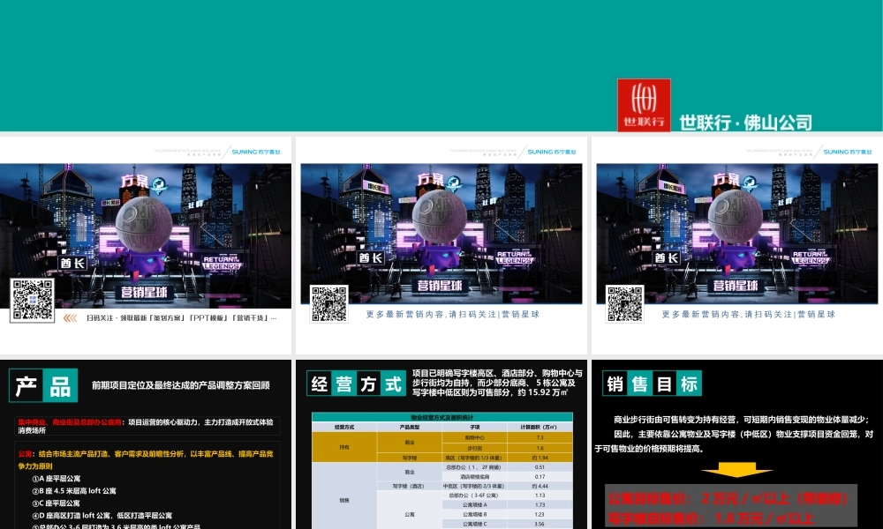The height and width of the screenshot is (529, 883).
Task: Click the table header in 经营方式 slide
Action: pos(441,415)
